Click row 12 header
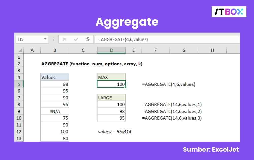This screenshot has height=160, width=254. click(19, 131)
